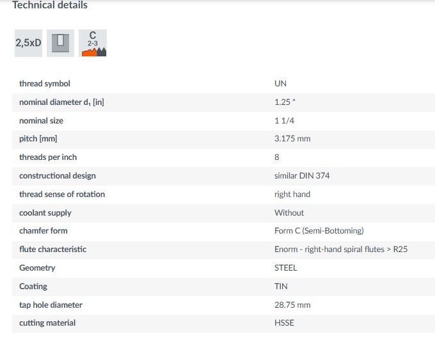Click the similar DIN 374 value
The image size is (435, 341).
point(302,176)
